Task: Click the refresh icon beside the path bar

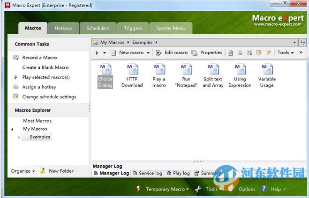Action: coord(302,42)
